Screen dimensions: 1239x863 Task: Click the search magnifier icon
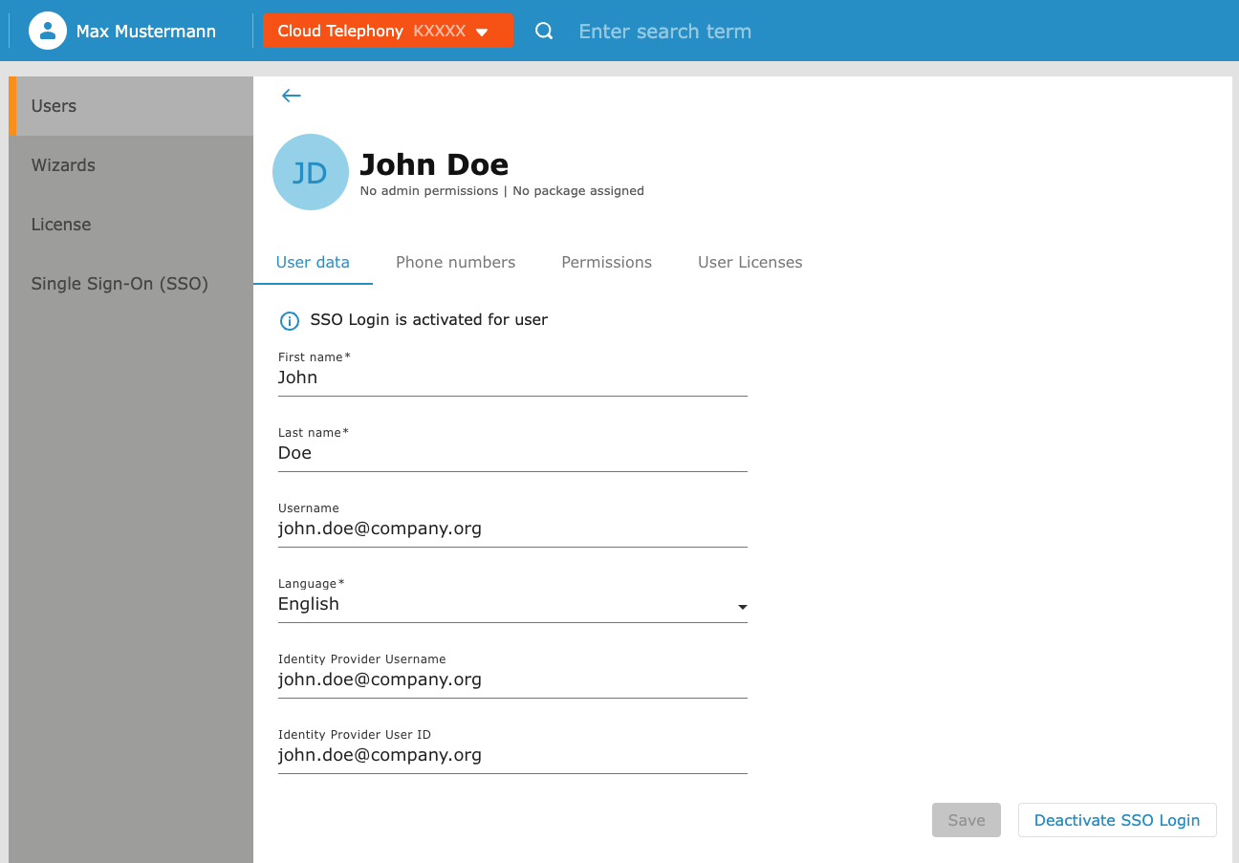[x=544, y=32]
